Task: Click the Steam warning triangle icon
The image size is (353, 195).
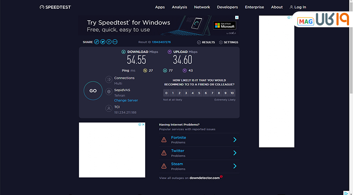Action: [164, 166]
